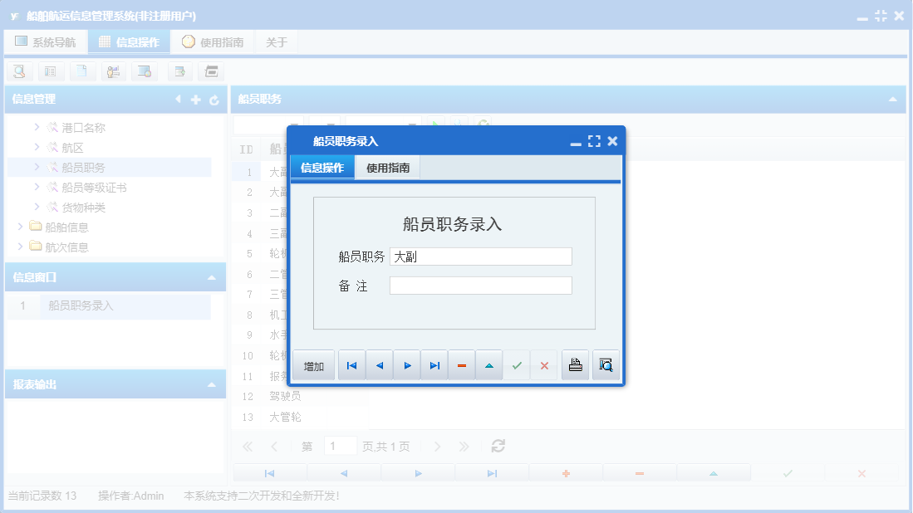Viewport: 913px width, 513px height.
Task: Open the document icon in the main toolbar
Action: (82, 71)
